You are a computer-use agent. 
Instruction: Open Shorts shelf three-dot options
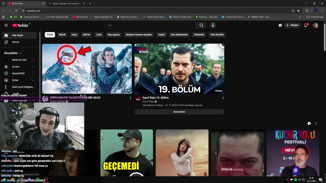[316, 123]
